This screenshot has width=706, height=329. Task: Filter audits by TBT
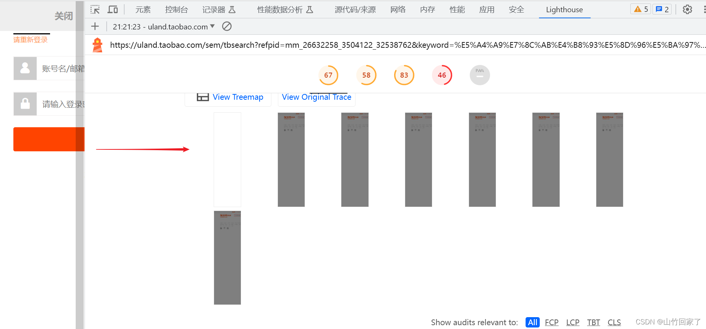[594, 322]
